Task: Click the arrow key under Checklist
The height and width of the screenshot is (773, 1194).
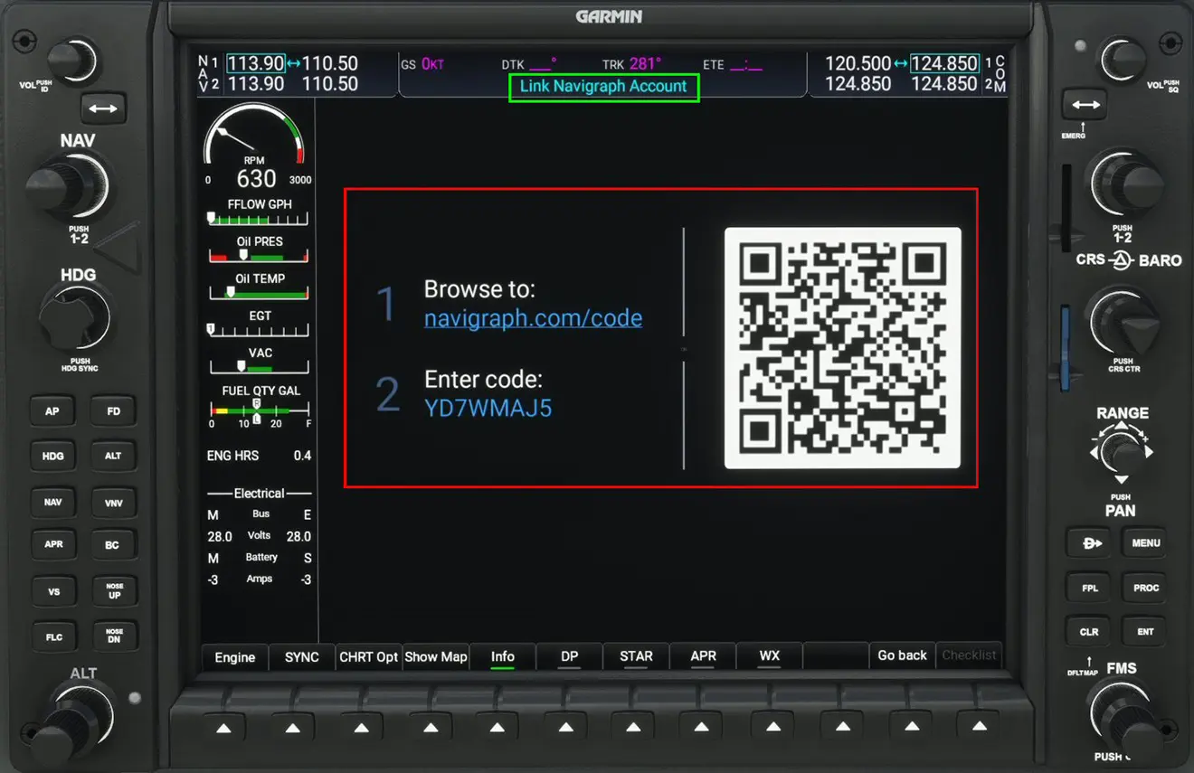Action: (x=980, y=726)
